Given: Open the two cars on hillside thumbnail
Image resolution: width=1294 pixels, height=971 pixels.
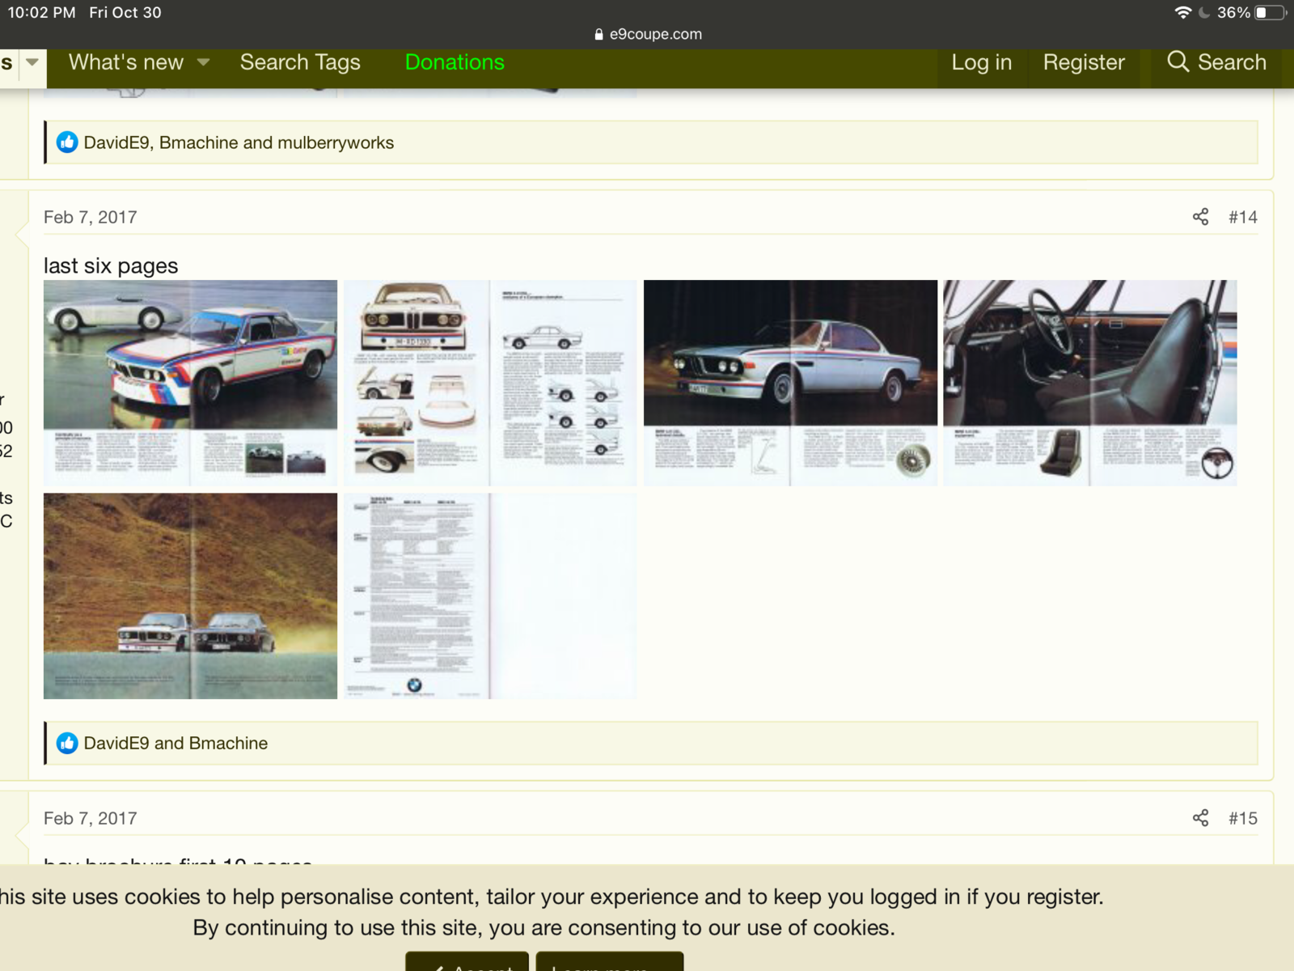Looking at the screenshot, I should coord(190,596).
